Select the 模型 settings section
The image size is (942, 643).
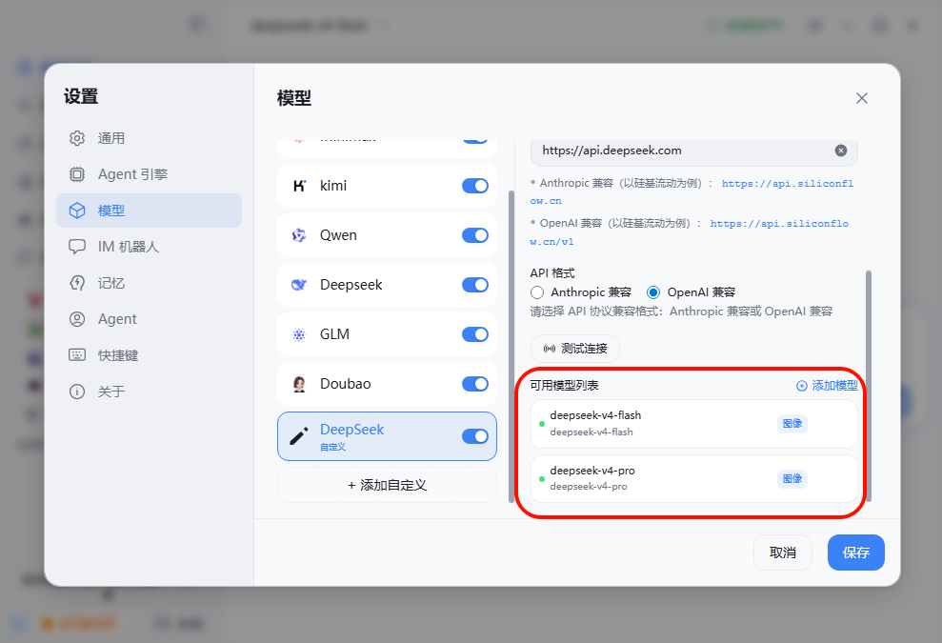[x=149, y=211]
